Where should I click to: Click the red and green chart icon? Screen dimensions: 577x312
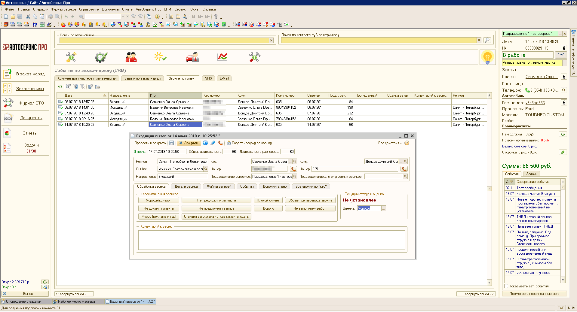222,57
